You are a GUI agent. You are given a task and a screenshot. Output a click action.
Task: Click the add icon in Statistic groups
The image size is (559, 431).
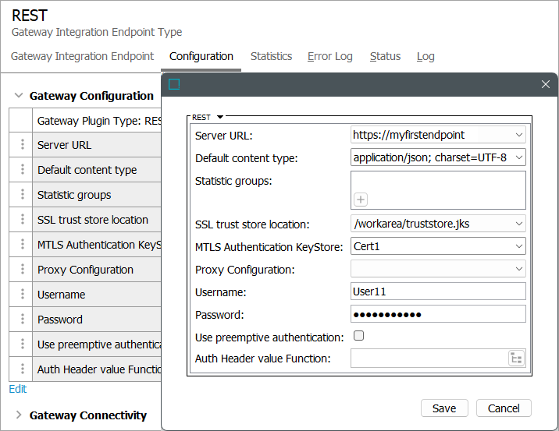tap(361, 200)
